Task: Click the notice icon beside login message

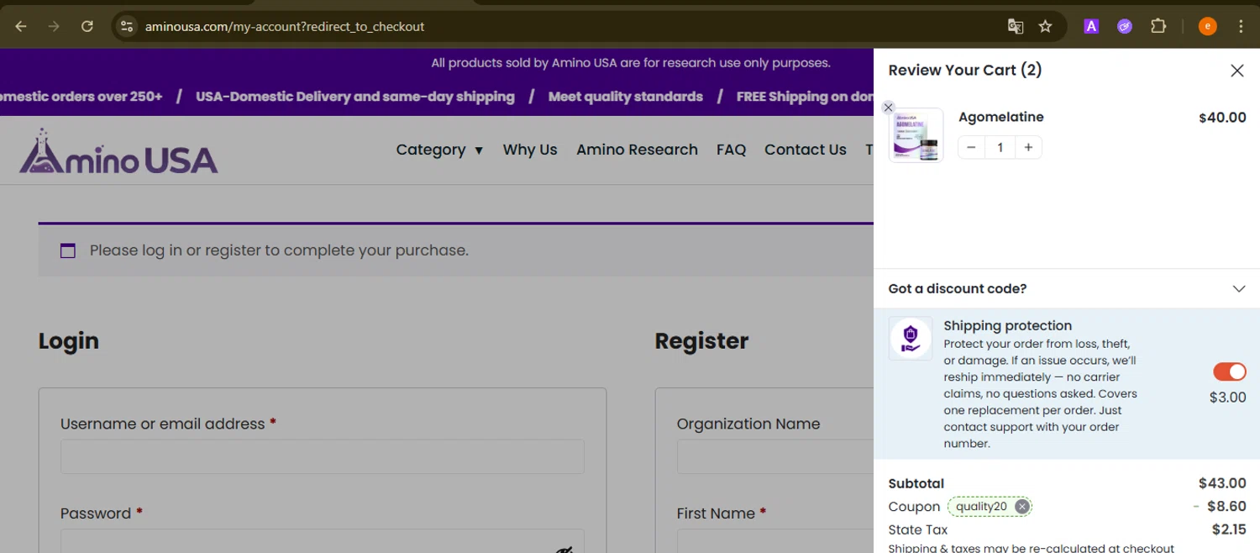Action: [68, 250]
